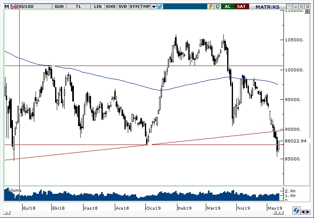
Task: Click the TL currency button
Action: point(78,7)
